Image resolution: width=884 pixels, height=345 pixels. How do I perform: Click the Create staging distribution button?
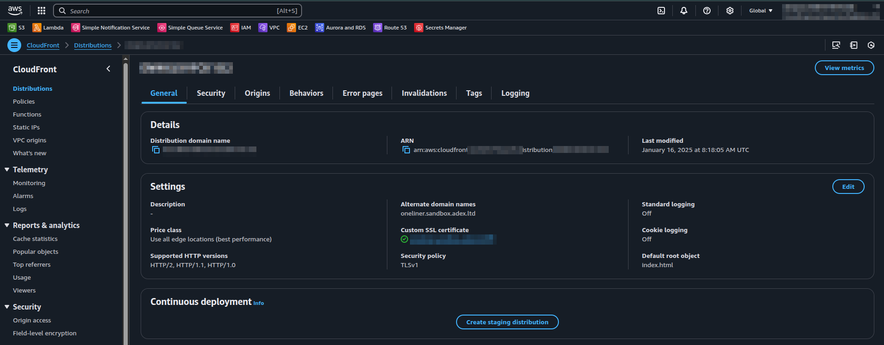[x=507, y=322]
